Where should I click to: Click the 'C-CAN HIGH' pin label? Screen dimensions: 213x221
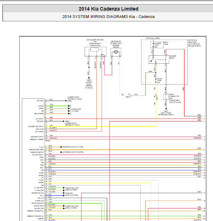[39, 188]
